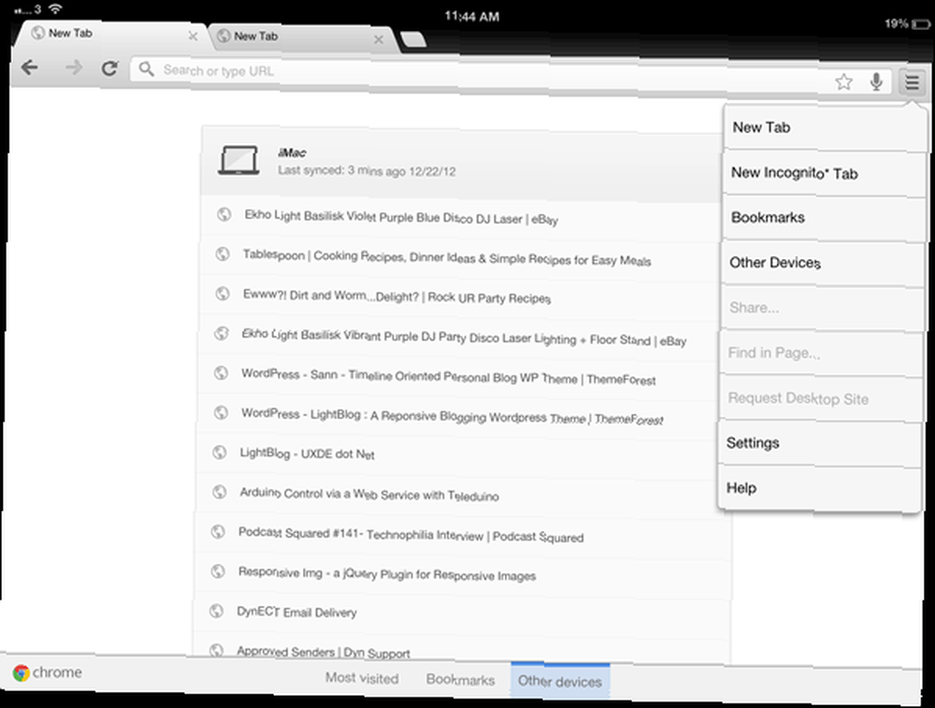Click globe icon beside Tablespoon row
The height and width of the screenshot is (708, 935).
pos(223,254)
